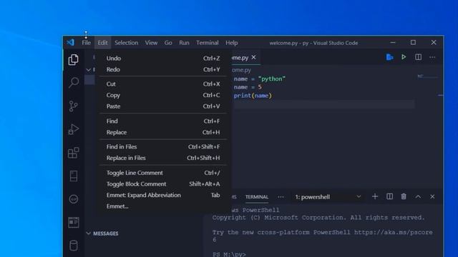Image resolution: width=458 pixels, height=257 pixels.
Task: Click the name = "python" code line
Action: click(259, 79)
